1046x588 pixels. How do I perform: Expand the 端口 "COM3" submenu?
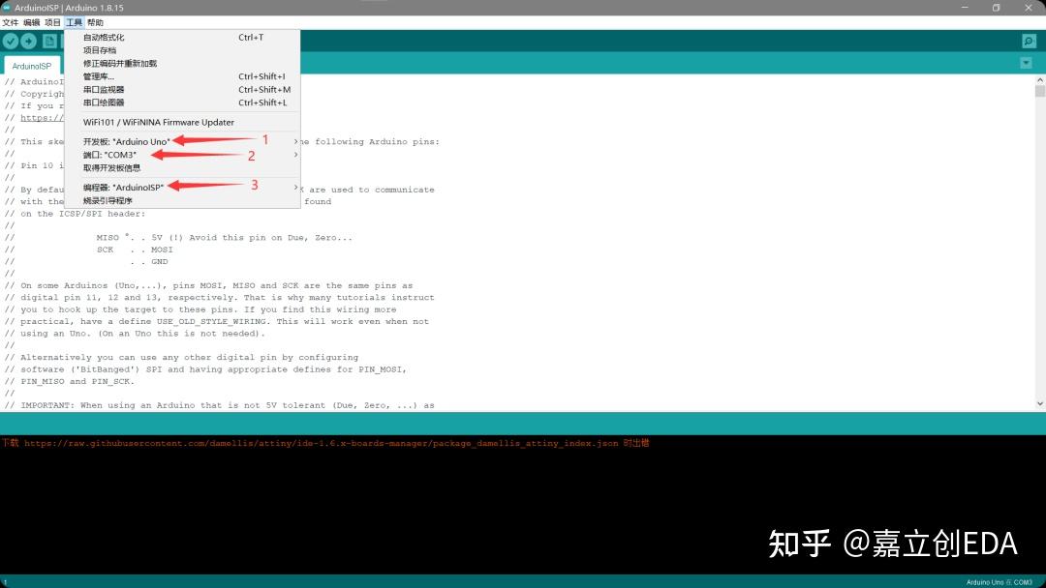point(107,154)
